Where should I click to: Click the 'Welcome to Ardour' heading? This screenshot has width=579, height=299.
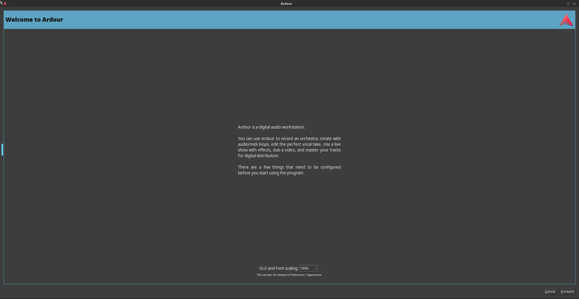(34, 20)
